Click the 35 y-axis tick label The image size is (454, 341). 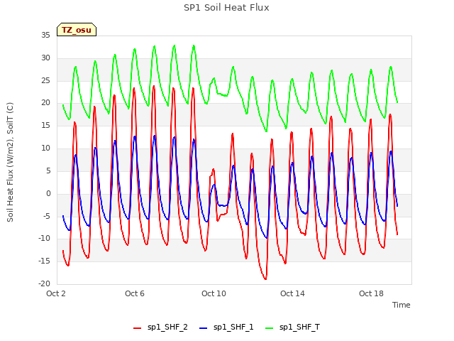[45, 35]
